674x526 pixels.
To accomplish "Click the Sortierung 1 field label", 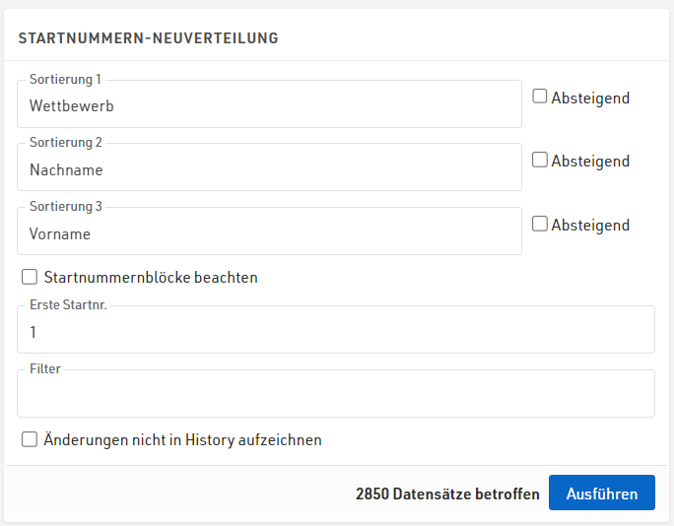I will tap(65, 79).
